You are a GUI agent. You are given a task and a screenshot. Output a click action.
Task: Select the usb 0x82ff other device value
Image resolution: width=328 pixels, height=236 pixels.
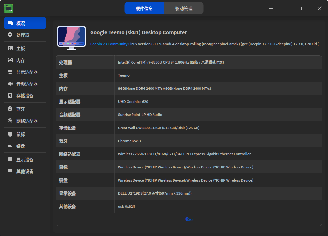(127, 206)
